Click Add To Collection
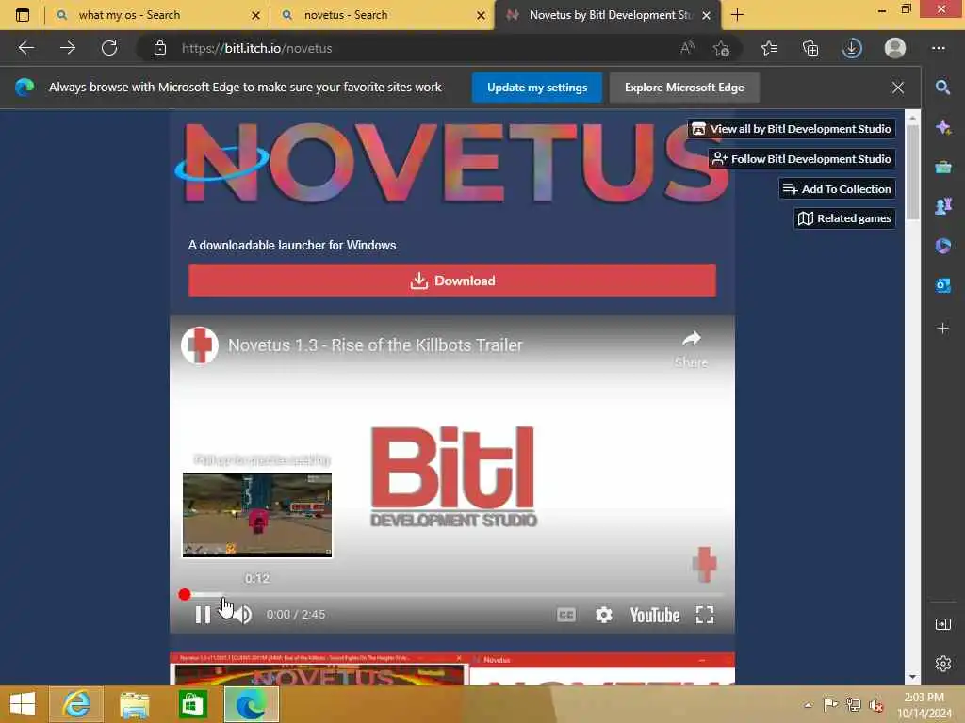The image size is (965, 723). pos(837,188)
